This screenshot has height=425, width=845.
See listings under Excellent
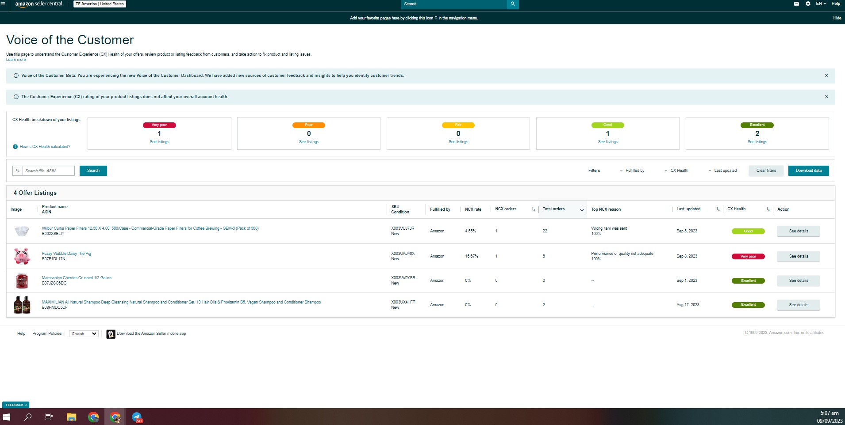[757, 142]
